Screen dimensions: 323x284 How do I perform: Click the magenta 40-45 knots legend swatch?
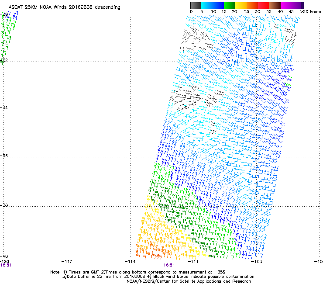pyautogui.click(x=286, y=5)
